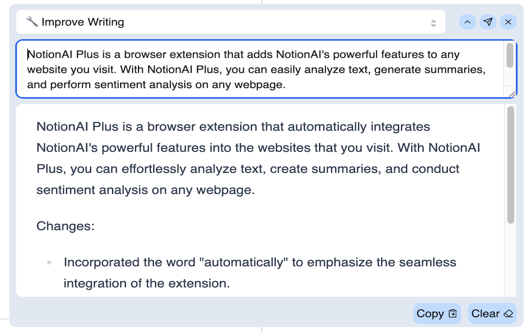Click the eraser icon on the Clear button
The height and width of the screenshot is (333, 532).
[508, 314]
